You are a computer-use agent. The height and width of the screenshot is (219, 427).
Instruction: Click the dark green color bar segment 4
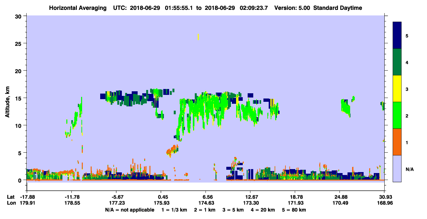pos(397,62)
